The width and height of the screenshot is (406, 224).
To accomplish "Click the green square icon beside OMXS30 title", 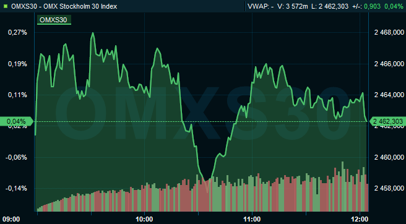I will 6,6.
